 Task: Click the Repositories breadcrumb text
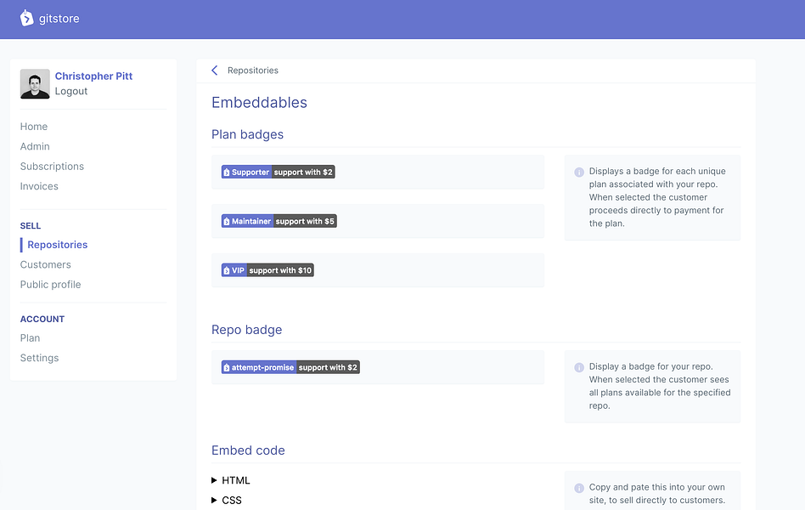point(253,71)
